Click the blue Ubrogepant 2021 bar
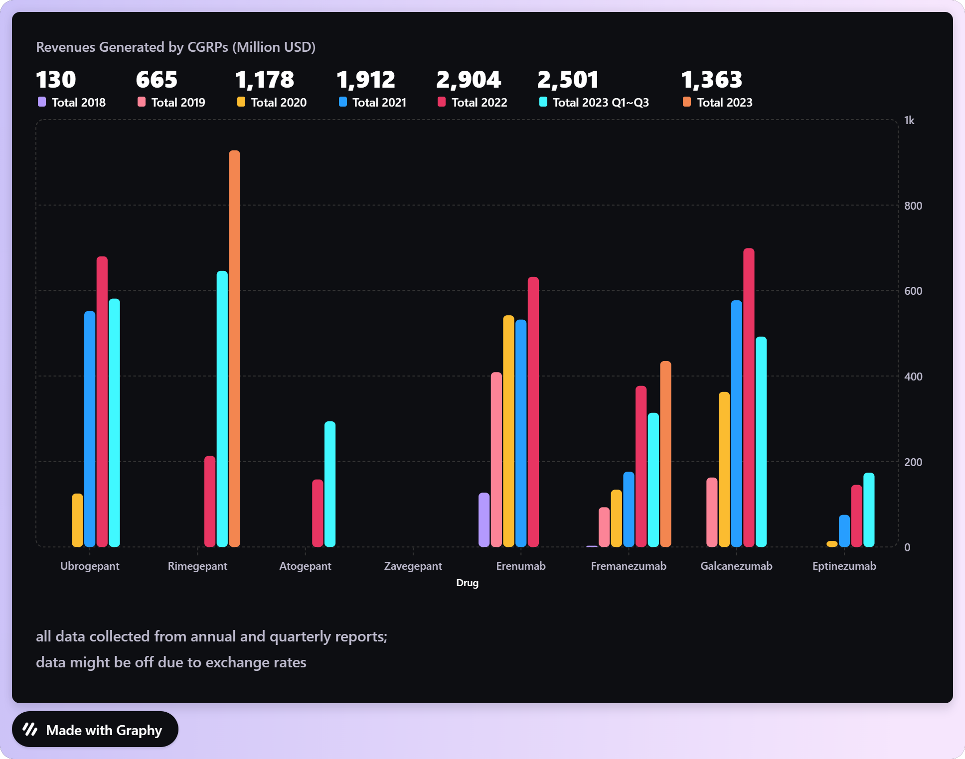Viewport: 965px width, 759px height. tap(90, 429)
